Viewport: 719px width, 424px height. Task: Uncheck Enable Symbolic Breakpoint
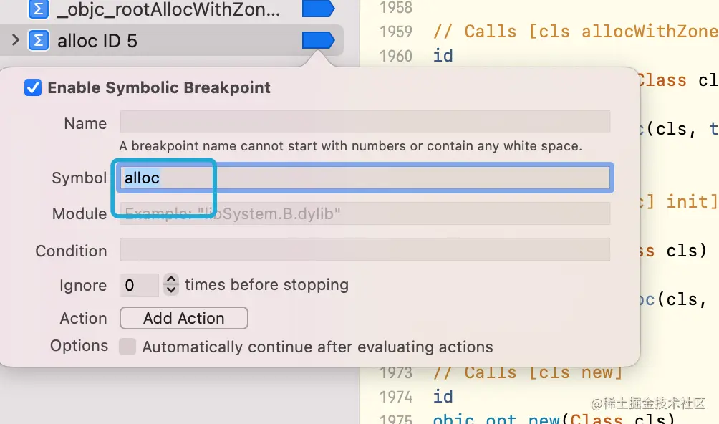click(x=32, y=87)
